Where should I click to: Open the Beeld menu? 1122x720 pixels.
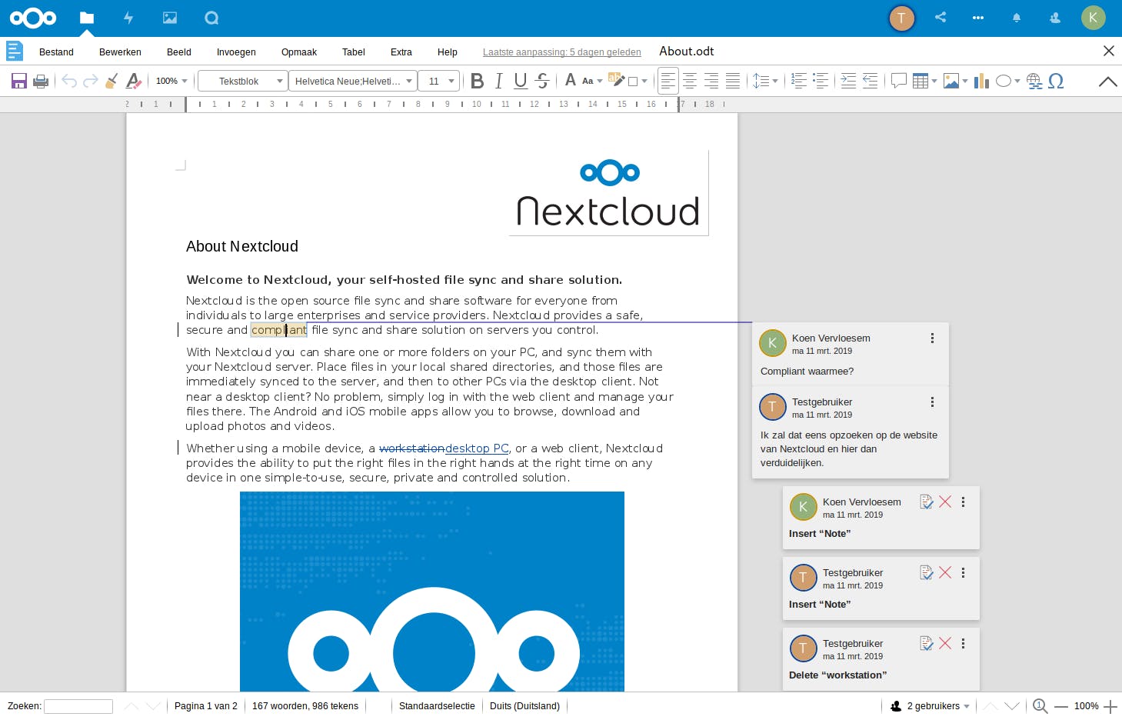179,52
